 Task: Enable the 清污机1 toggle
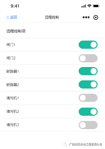(x=88, y=98)
